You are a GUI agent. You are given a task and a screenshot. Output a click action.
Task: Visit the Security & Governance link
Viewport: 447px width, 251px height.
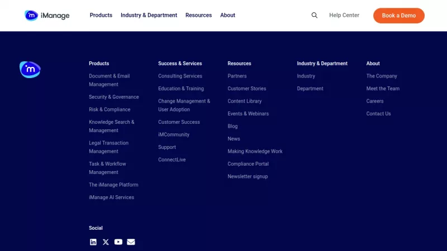pos(114,97)
